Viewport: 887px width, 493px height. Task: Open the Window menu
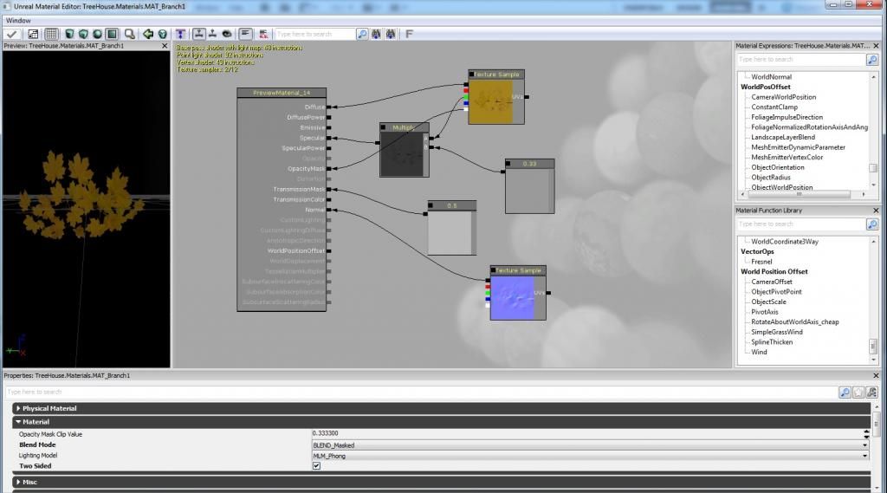[x=18, y=21]
